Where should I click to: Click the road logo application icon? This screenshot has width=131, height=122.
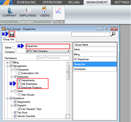pyautogui.click(x=6, y=2)
